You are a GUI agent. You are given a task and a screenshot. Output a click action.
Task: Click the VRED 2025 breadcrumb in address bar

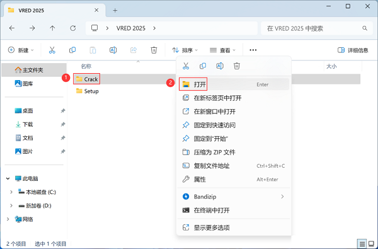click(131, 28)
